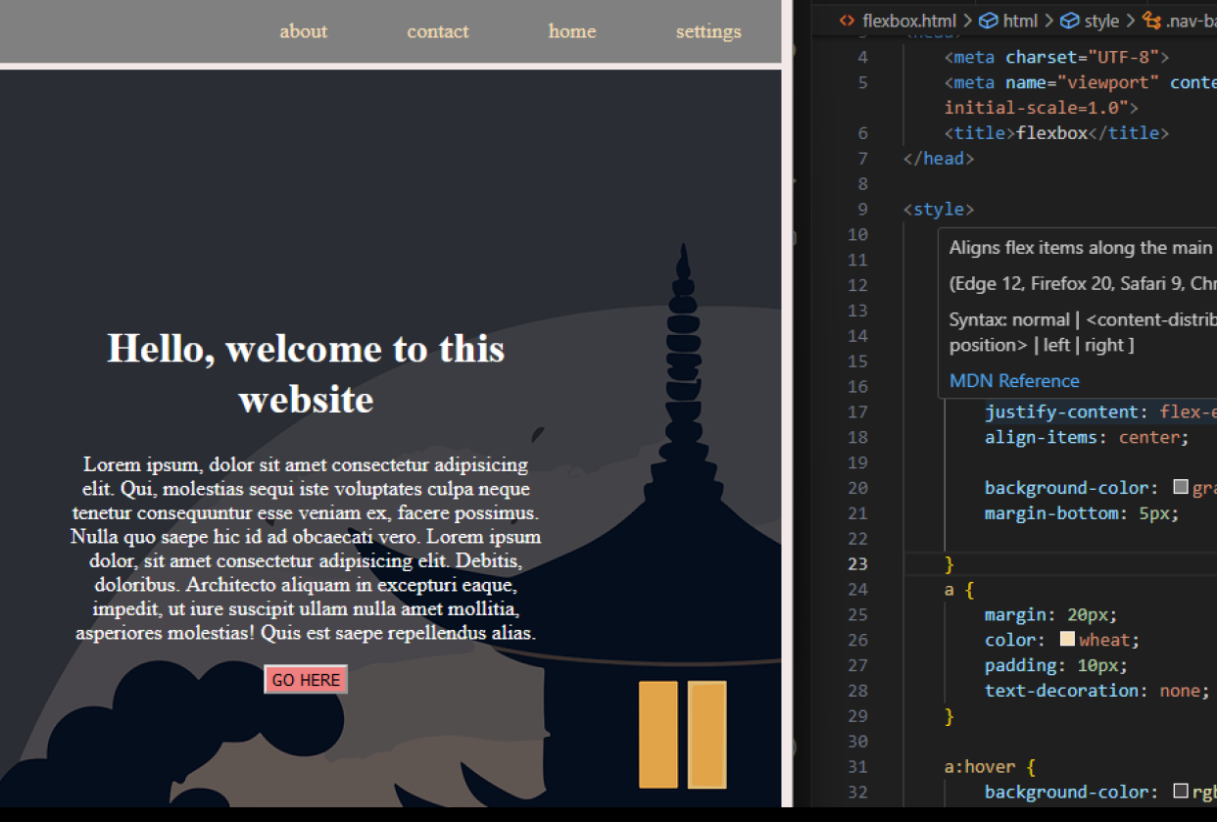1217x822 pixels.
Task: Click the Lorem ipsum paragraph on the webpage
Action: click(x=306, y=549)
